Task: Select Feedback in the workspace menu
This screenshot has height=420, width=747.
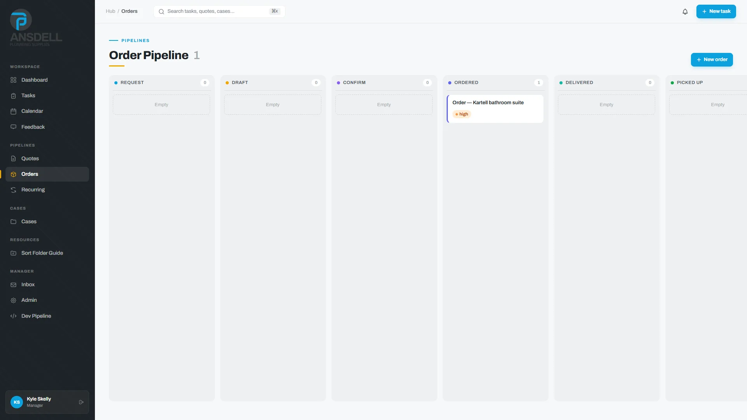Action: point(47,127)
